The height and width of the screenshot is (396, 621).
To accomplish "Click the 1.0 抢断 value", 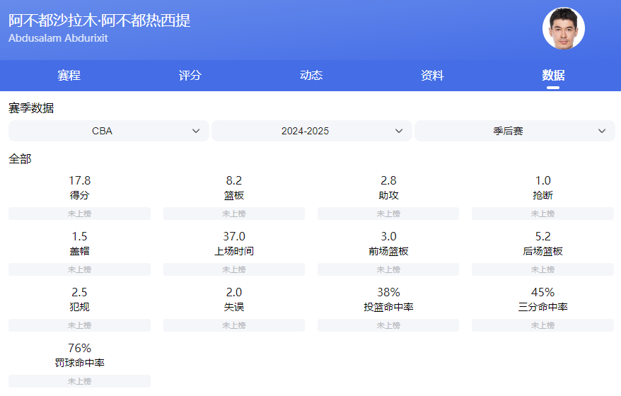I will coord(543,180).
